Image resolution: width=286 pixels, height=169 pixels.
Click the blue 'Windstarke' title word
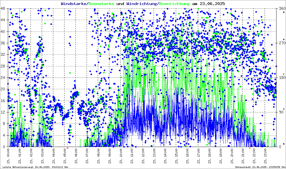74,4
